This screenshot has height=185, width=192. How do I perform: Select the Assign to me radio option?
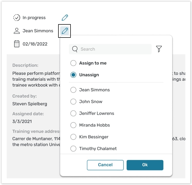click(73, 63)
